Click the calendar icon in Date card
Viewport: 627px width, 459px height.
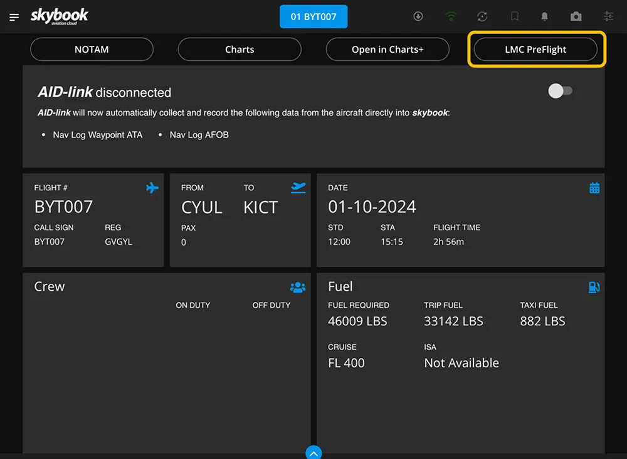click(594, 188)
